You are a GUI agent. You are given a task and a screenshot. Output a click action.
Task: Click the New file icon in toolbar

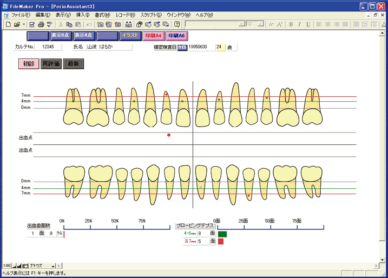click(8, 24)
